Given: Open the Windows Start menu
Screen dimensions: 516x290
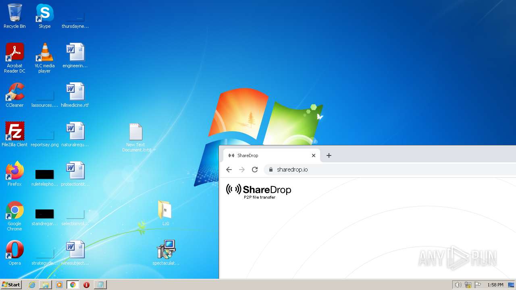Looking at the screenshot, I should point(11,285).
